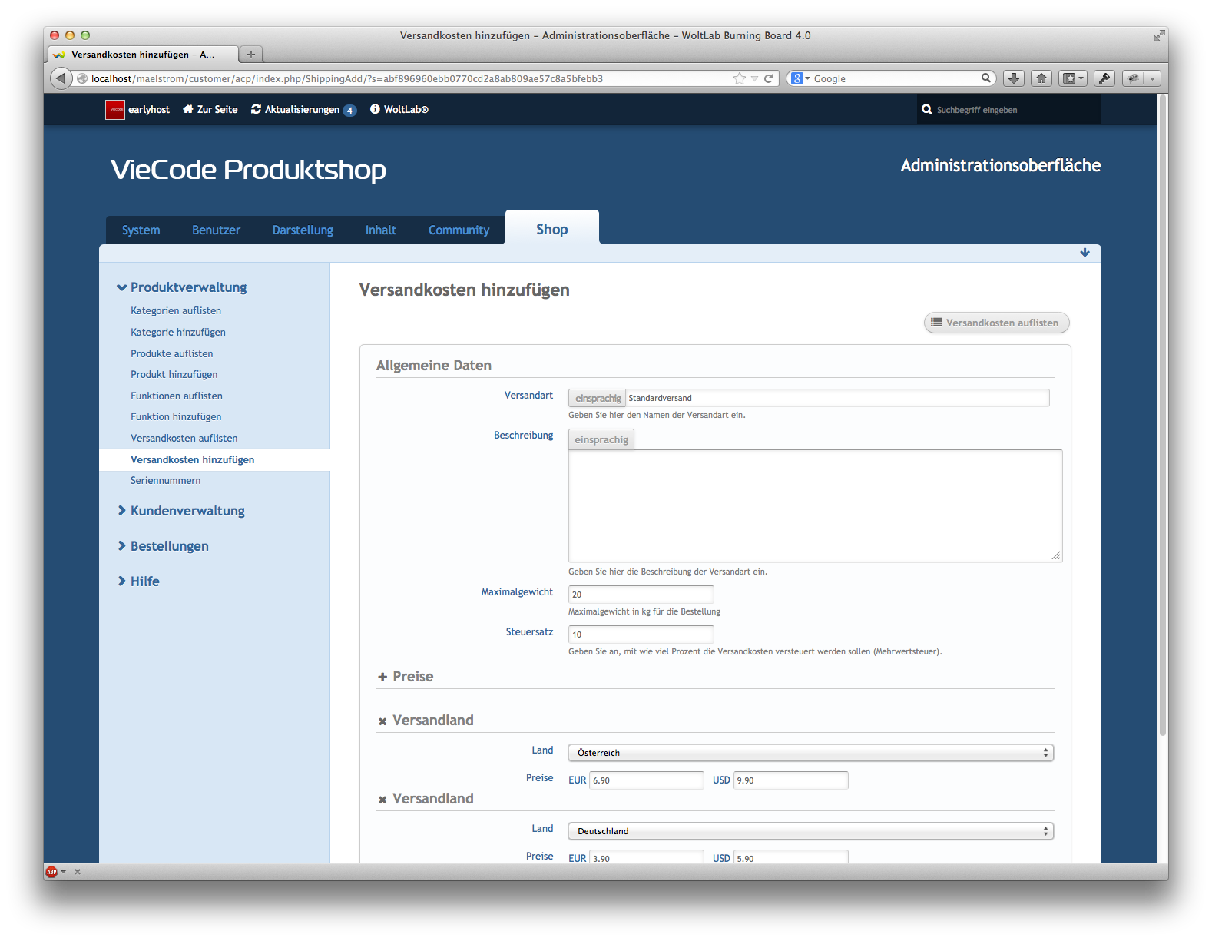The width and height of the screenshot is (1212, 941).
Task: Toggle einsprachig button for Versandart field
Action: point(598,398)
